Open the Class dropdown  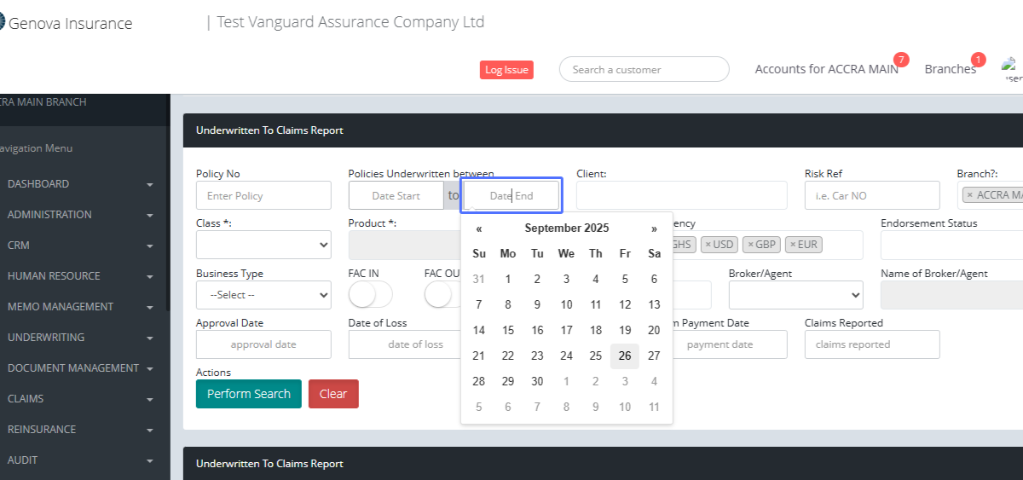[263, 245]
